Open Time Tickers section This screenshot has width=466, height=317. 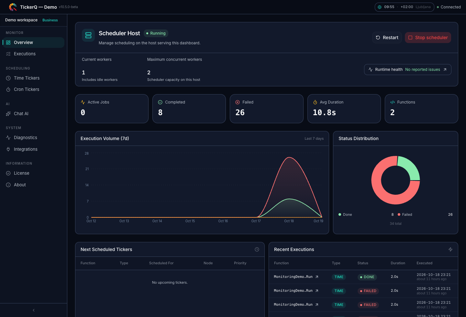[x=33, y=78]
